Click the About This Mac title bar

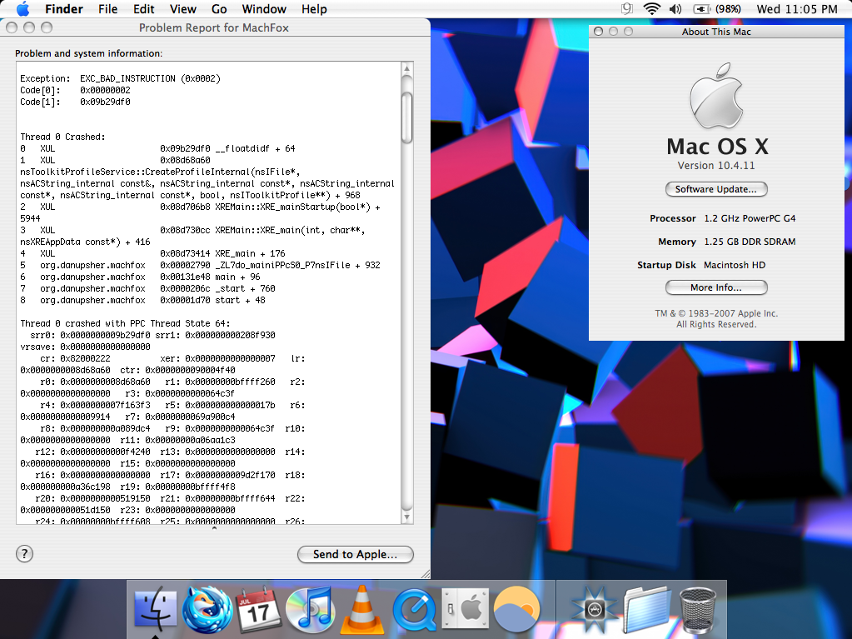pos(716,32)
